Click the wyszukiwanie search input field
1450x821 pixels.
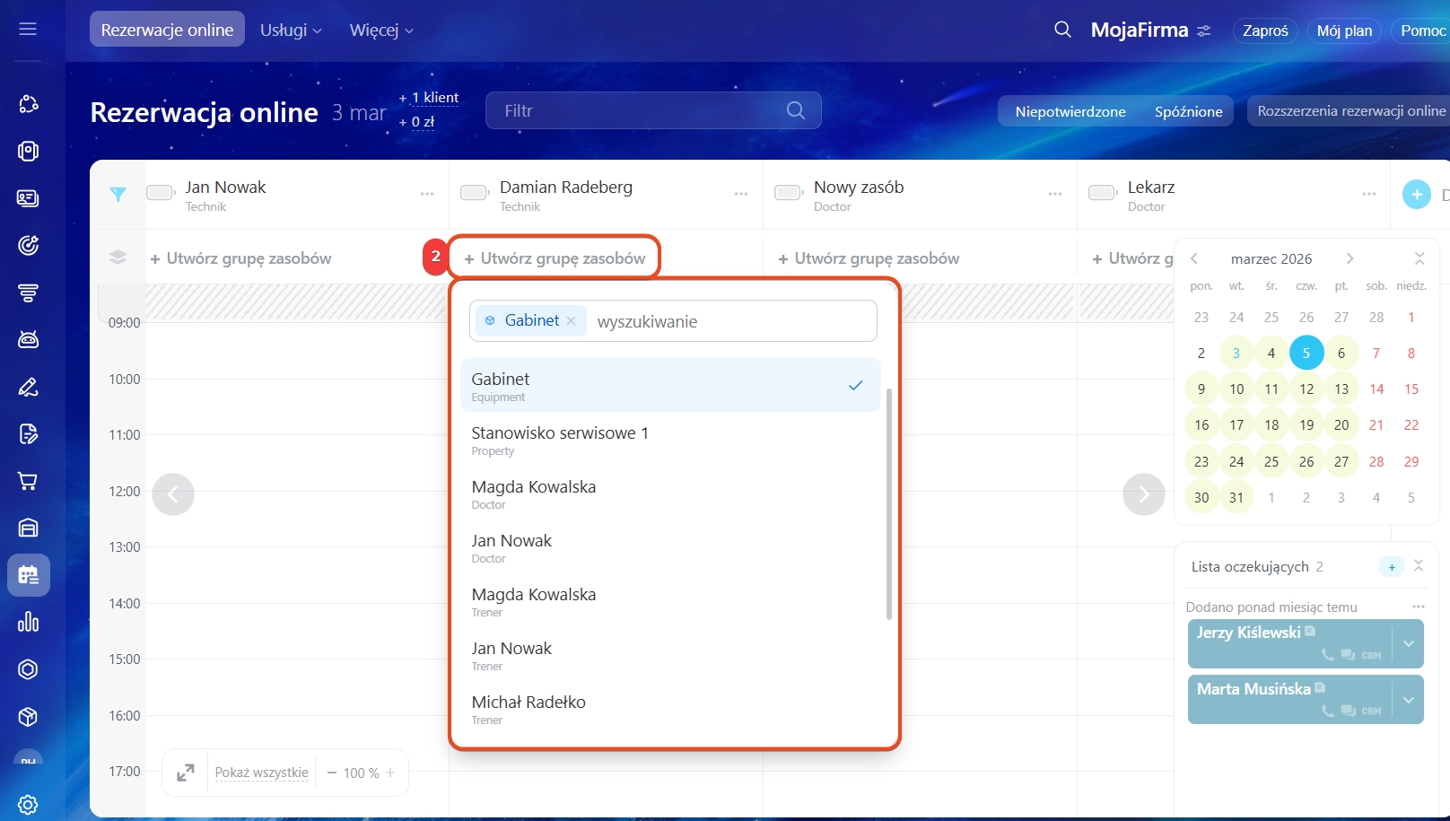(x=731, y=321)
